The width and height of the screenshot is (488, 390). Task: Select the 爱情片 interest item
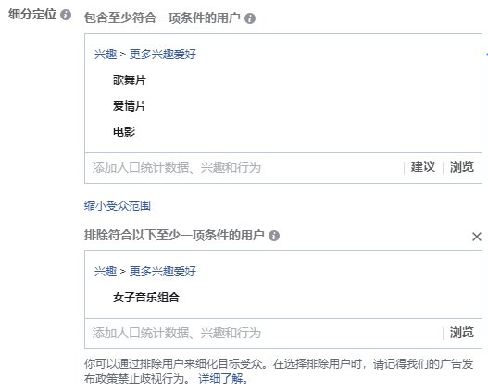[129, 106]
